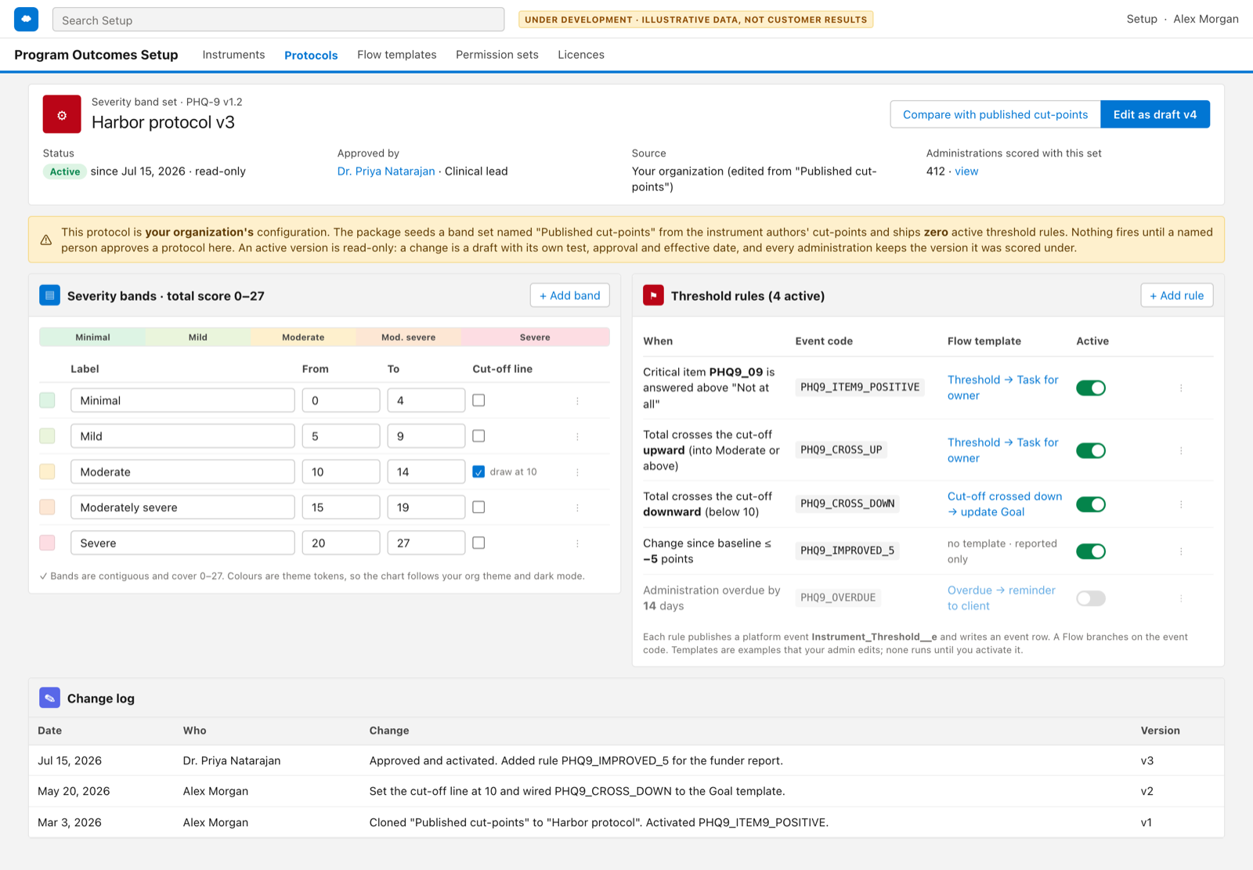Click the red Harbor protocol gear icon

62,114
